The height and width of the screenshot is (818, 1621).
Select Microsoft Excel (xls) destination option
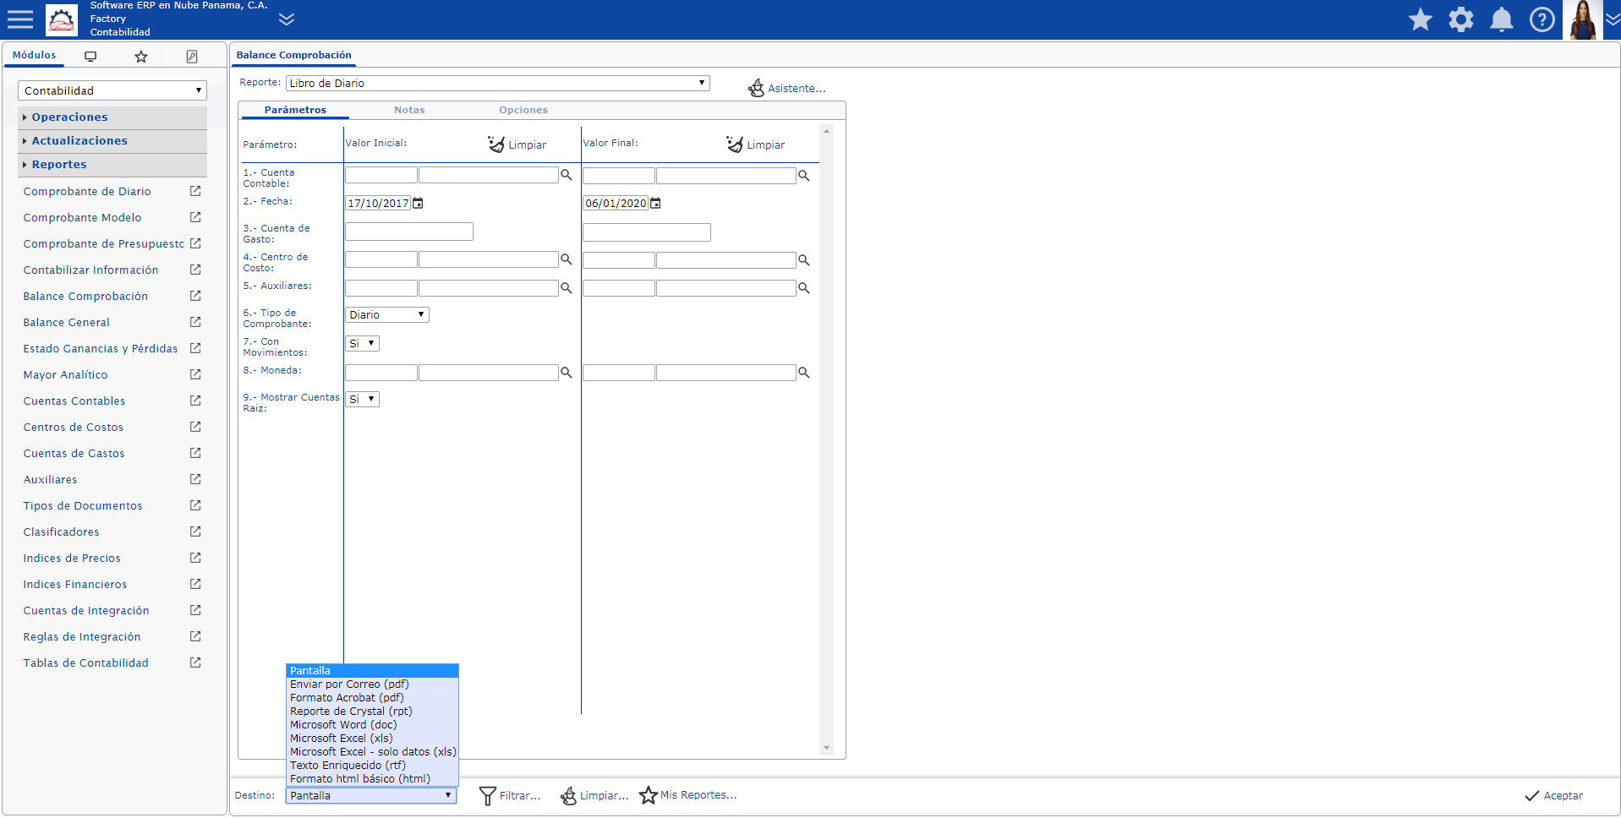click(341, 739)
